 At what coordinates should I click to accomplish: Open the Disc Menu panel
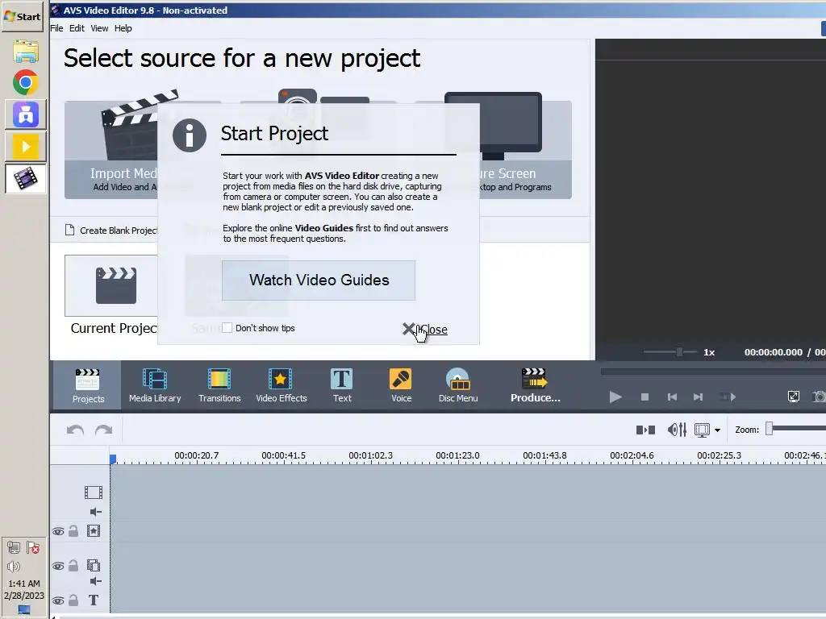(x=458, y=386)
